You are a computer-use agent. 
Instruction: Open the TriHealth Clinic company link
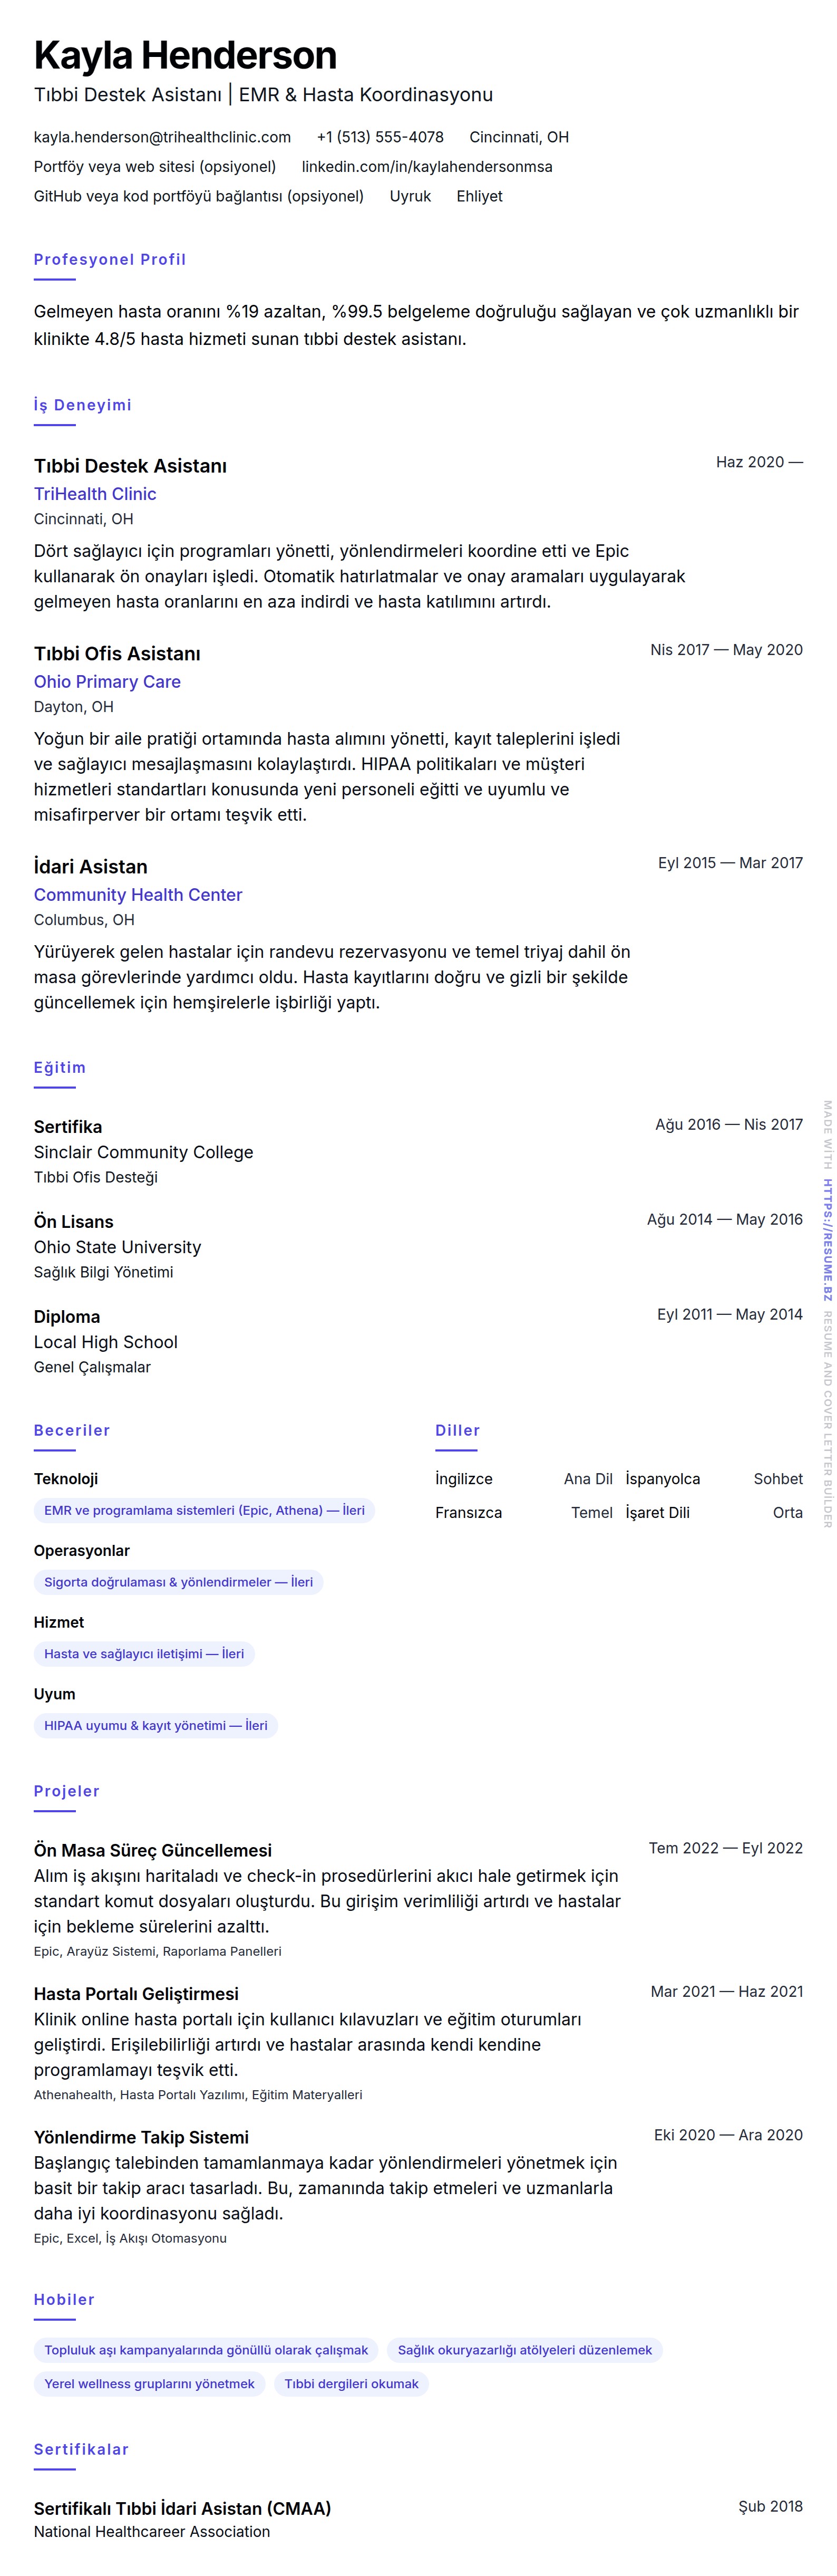[95, 494]
